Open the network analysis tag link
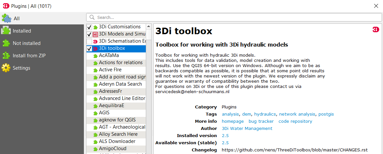The height and width of the screenshot is (154, 383). [x=297, y=114]
